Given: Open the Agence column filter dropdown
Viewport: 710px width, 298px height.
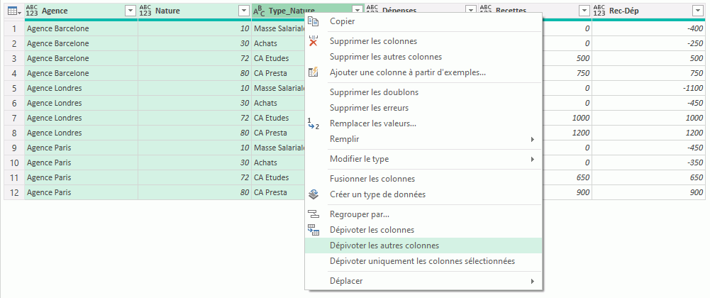Looking at the screenshot, I should [x=130, y=11].
